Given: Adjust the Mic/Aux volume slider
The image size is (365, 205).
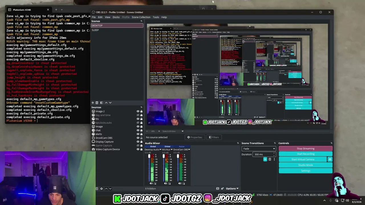Looking at the screenshot, I should click(163, 168).
